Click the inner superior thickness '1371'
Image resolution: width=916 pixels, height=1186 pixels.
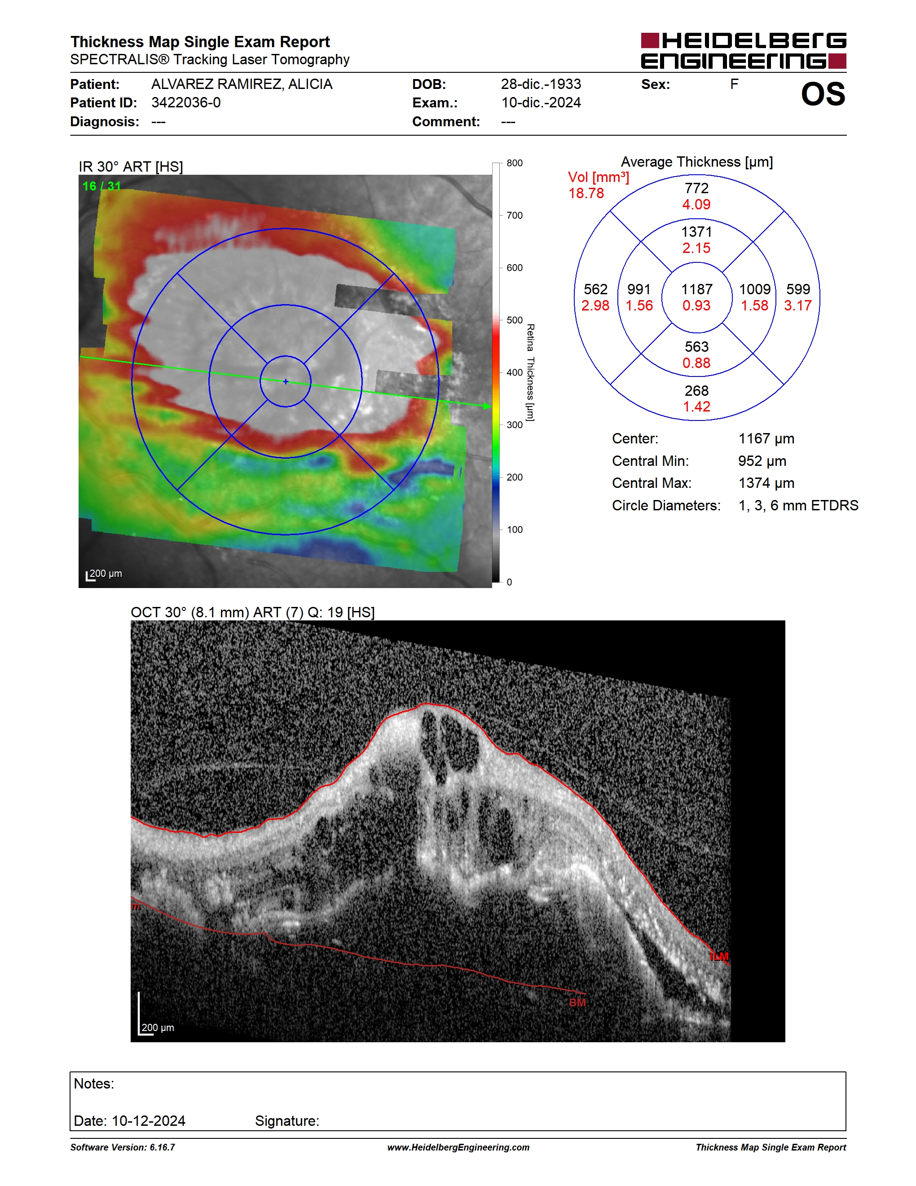[697, 232]
